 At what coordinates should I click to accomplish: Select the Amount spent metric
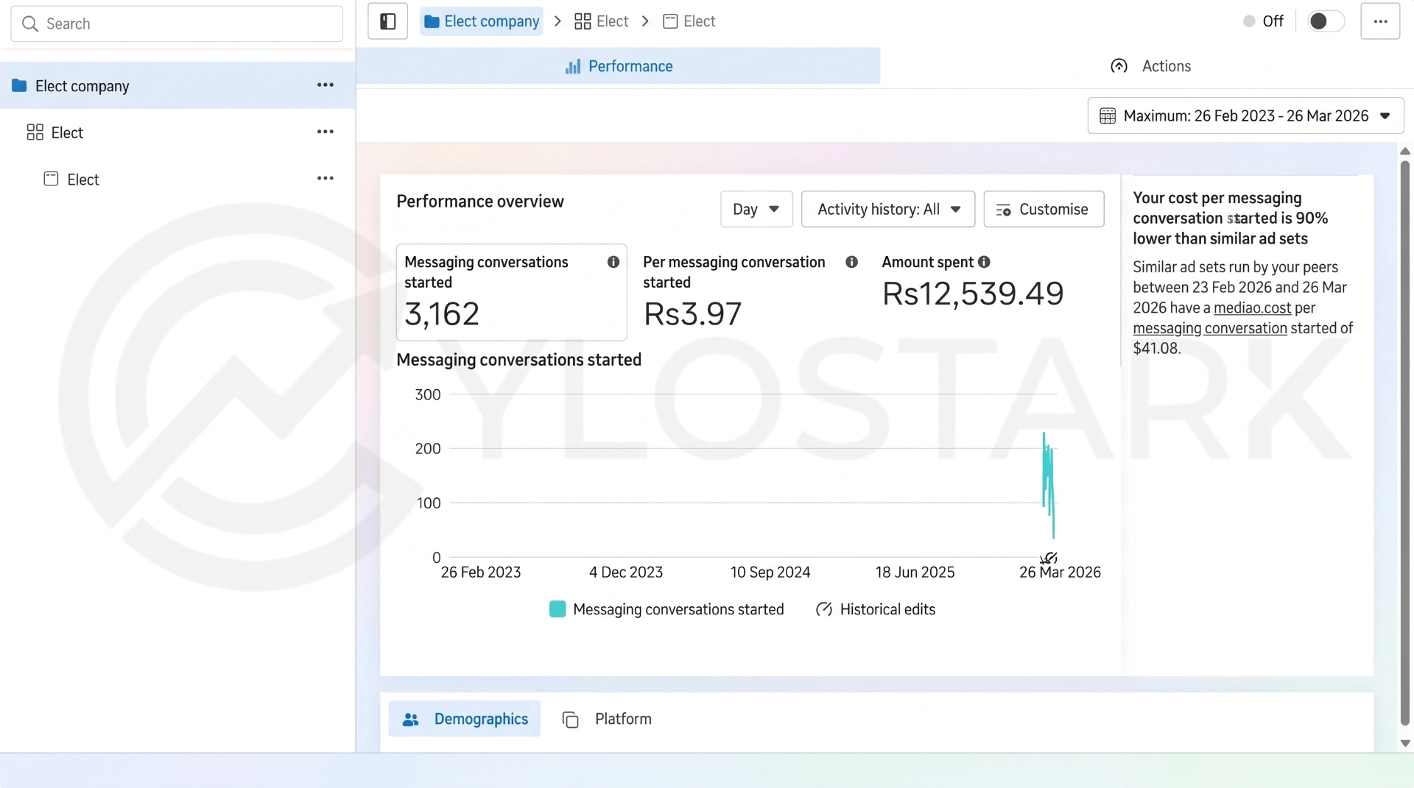point(973,283)
